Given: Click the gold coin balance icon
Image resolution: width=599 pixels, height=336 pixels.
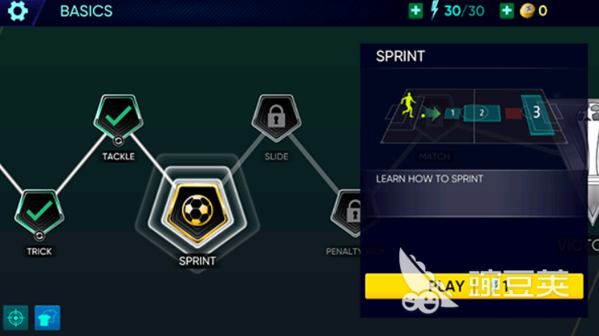Looking at the screenshot, I should (x=527, y=11).
